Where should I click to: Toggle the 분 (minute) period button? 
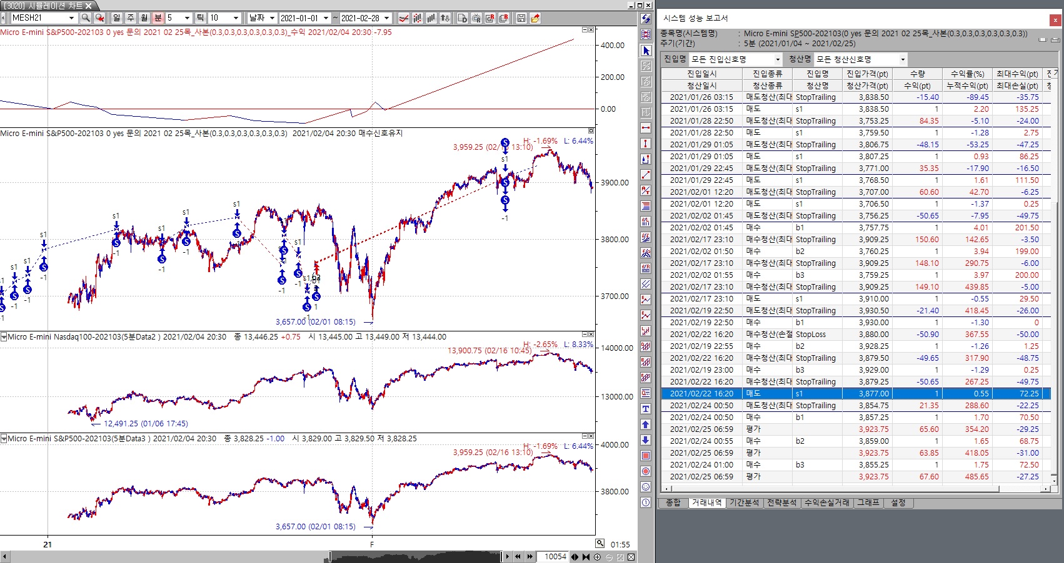(x=158, y=18)
